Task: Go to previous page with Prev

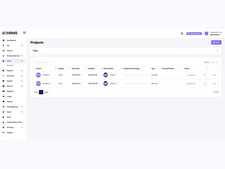Action: [36, 92]
